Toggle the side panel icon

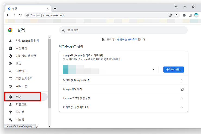[190, 15]
